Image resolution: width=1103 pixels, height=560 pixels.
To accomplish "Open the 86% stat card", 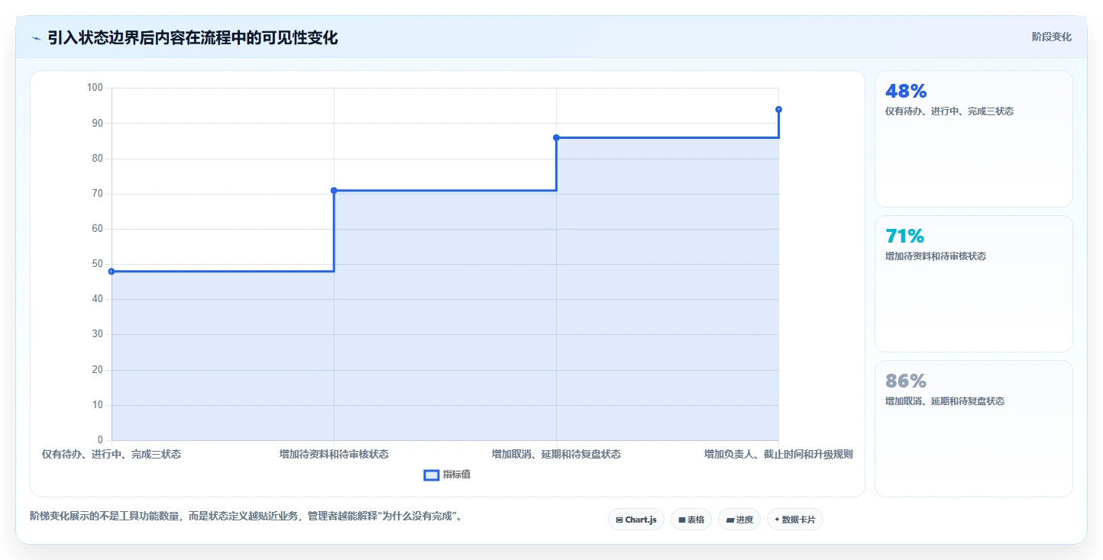I will coord(973,429).
